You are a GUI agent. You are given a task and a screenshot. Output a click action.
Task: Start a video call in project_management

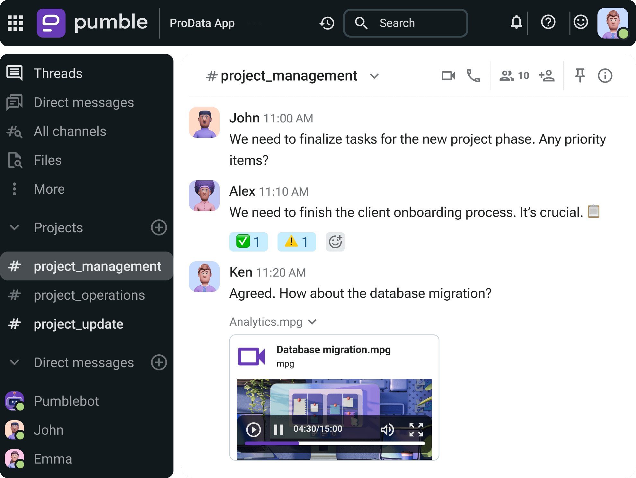tap(448, 76)
